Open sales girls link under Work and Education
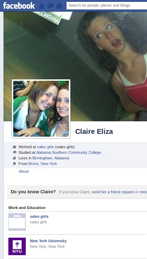Screen dimensions: 147x259 coord(39,216)
